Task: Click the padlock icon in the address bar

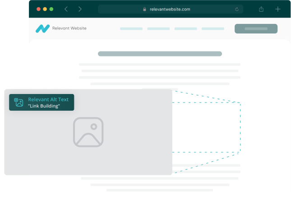Action: [144, 9]
